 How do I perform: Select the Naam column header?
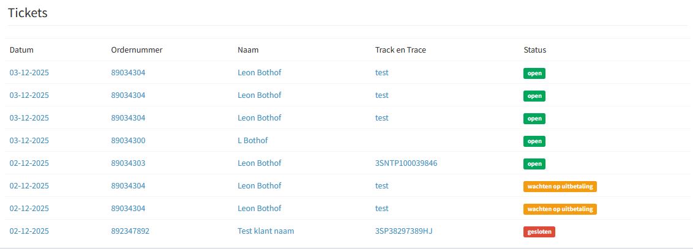(248, 50)
